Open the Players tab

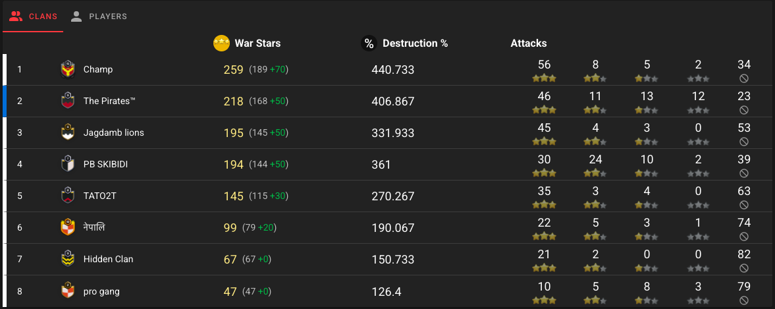point(99,16)
